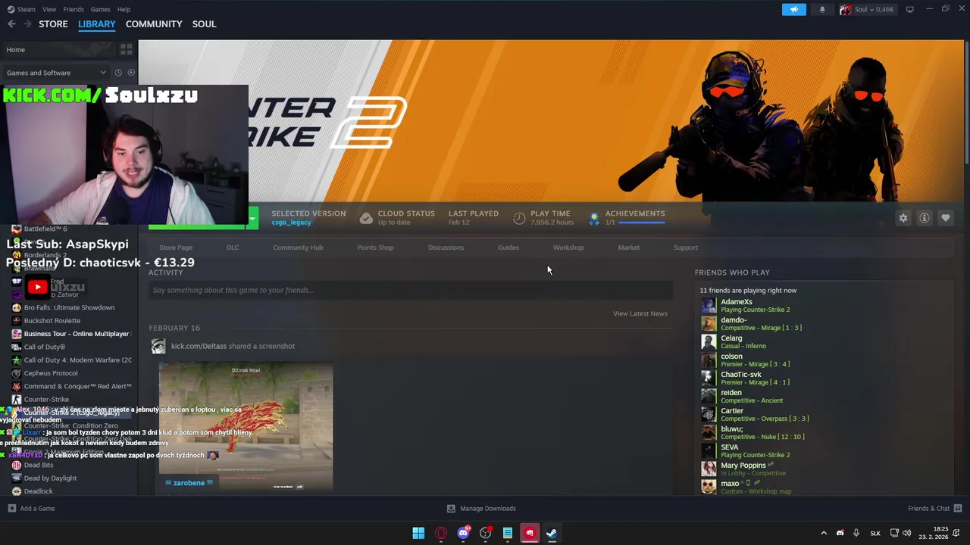Open Discord from the taskbar
Viewport: 970px width, 545px height.
(463, 533)
